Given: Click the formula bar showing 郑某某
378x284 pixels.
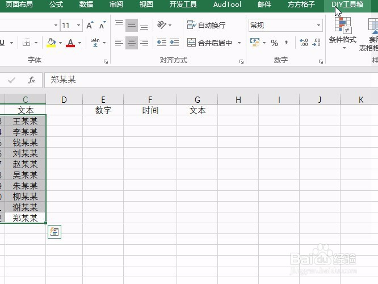Looking at the screenshot, I should point(211,80).
